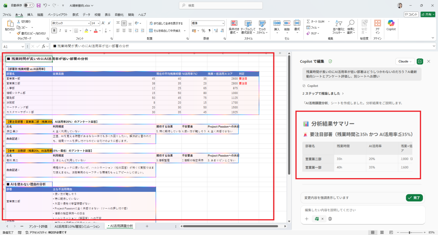The image size is (438, 235).
Task: Open the Claude model selector dropdown
Action: [405, 61]
